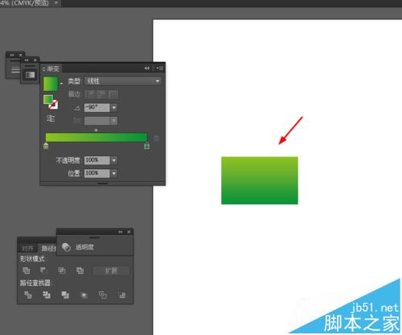Click the collapsed gradient panel icon
Viewport: 402px width, 335px height.
coord(31,75)
